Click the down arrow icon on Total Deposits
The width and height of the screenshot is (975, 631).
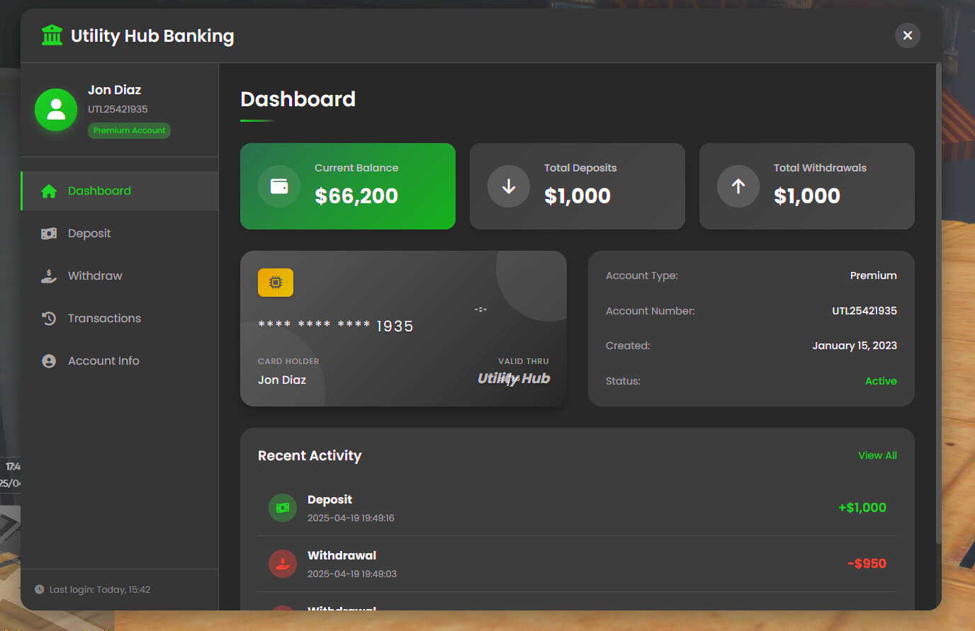point(509,186)
